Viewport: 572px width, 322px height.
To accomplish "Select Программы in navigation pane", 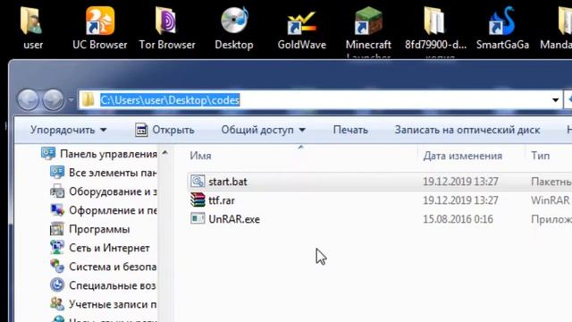I will point(99,229).
